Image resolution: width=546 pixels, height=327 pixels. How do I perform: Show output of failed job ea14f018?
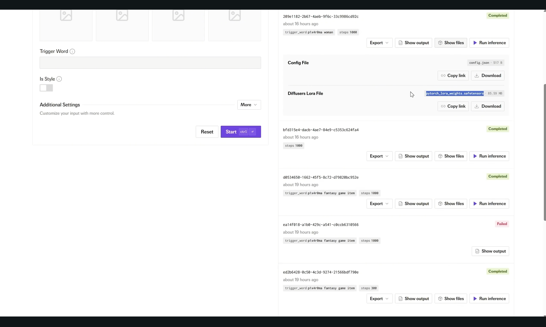click(490, 251)
